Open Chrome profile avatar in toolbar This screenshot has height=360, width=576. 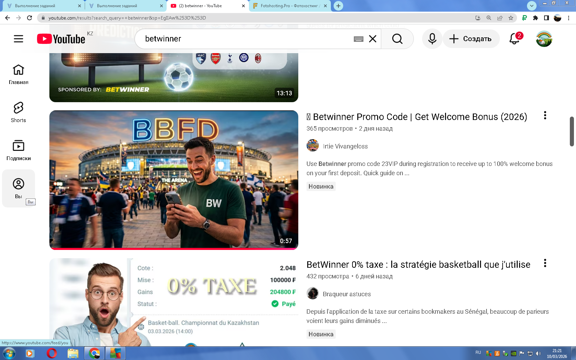(x=557, y=18)
